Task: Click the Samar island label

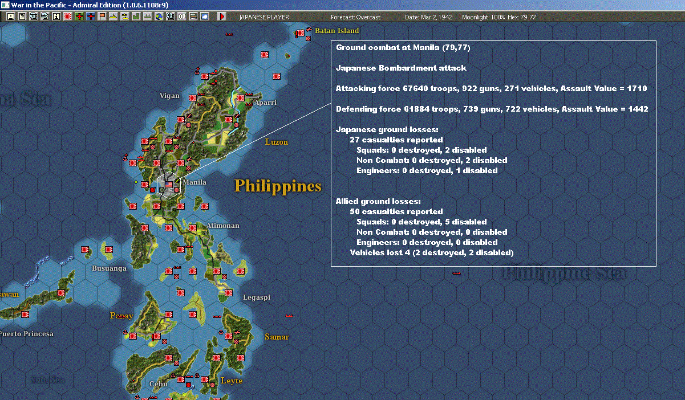Action: tap(277, 337)
